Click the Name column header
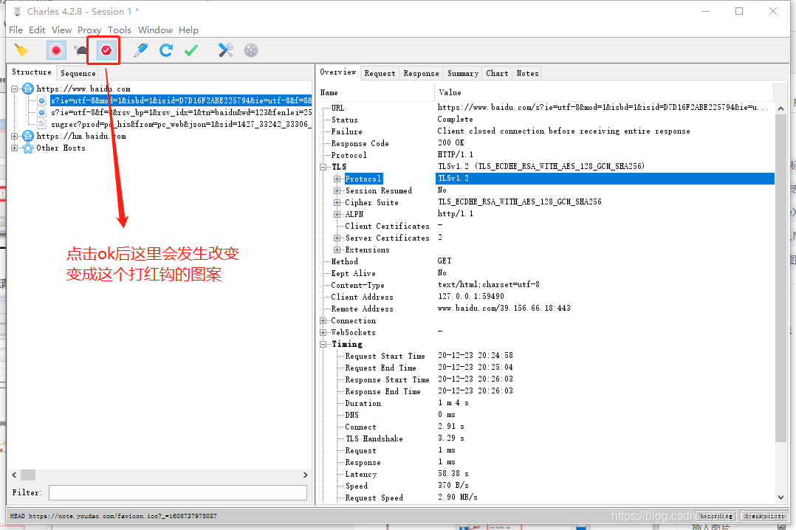Image resolution: width=796 pixels, height=530 pixels. point(376,92)
